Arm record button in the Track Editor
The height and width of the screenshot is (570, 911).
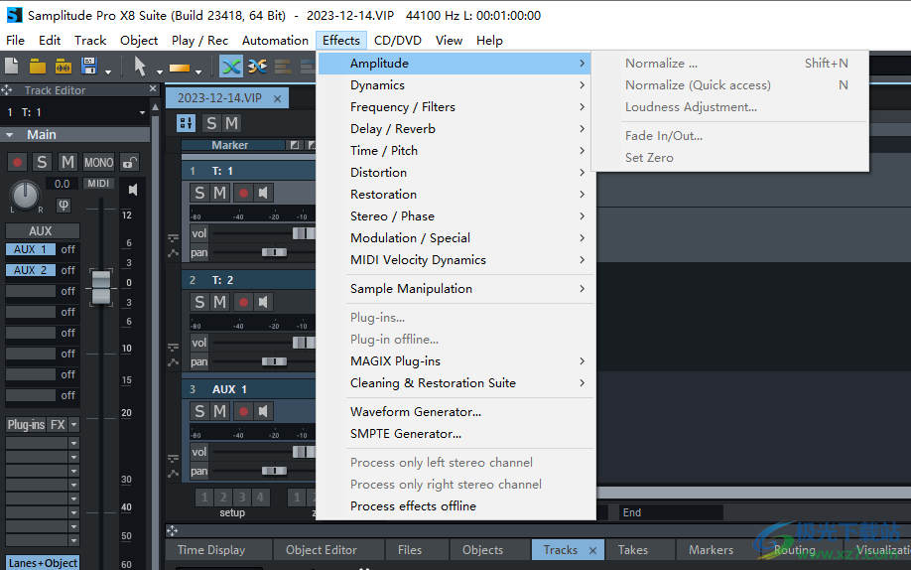click(18, 162)
